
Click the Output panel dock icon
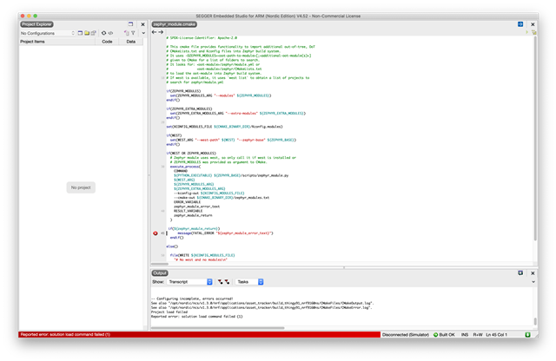(x=520, y=272)
